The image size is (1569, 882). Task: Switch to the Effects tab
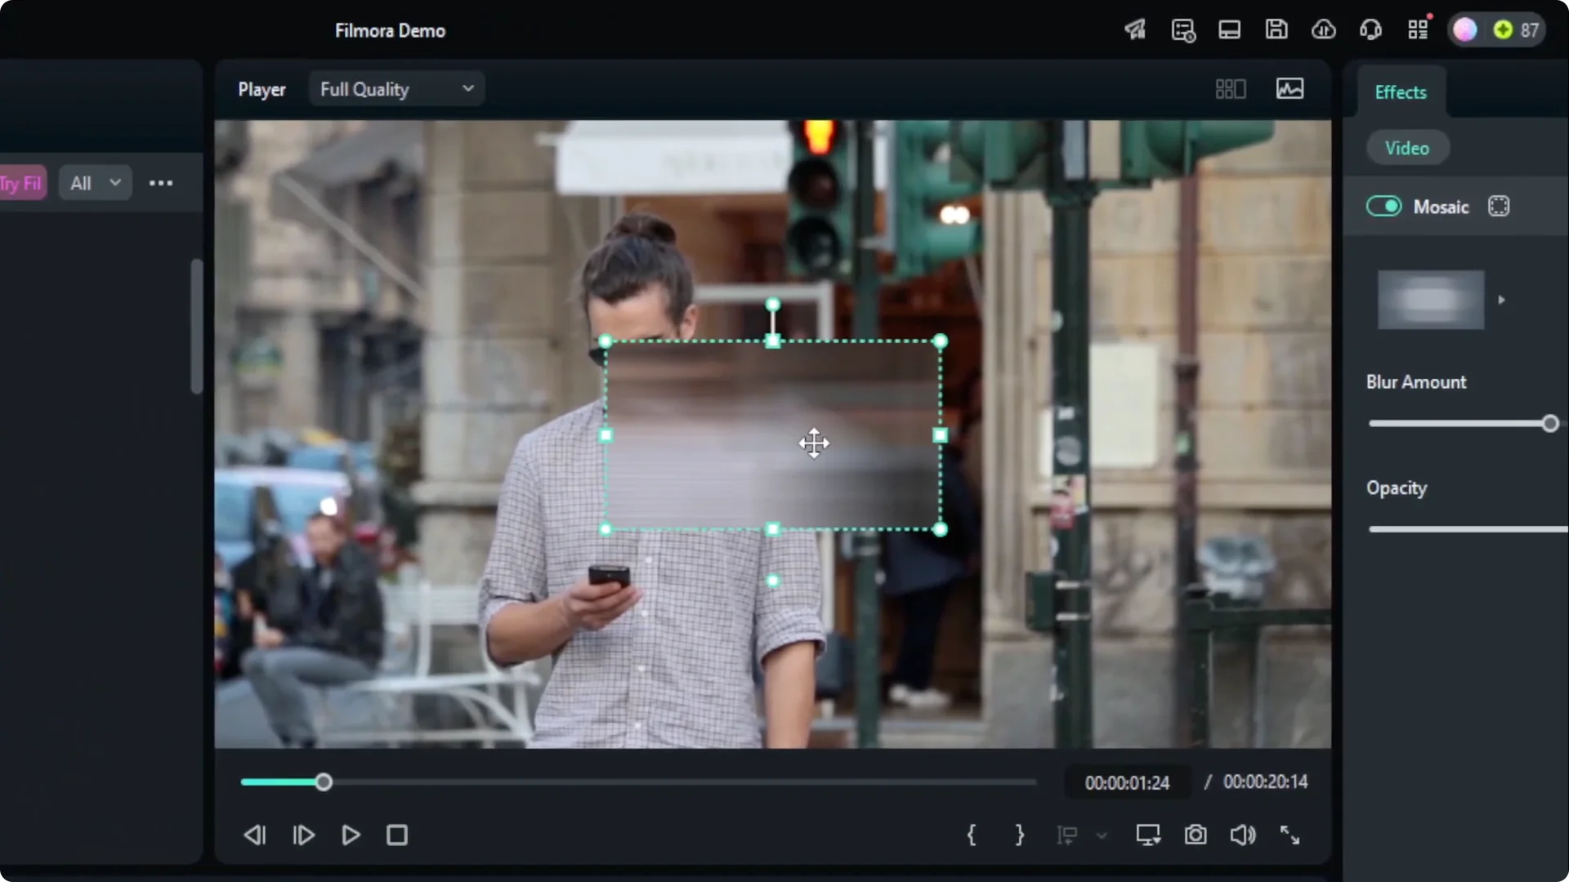point(1399,91)
